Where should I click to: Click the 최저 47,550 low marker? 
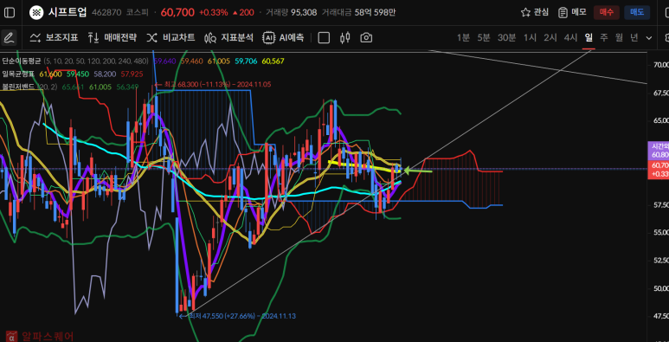point(237,316)
